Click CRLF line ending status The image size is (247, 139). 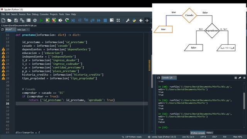[x=215, y=137]
